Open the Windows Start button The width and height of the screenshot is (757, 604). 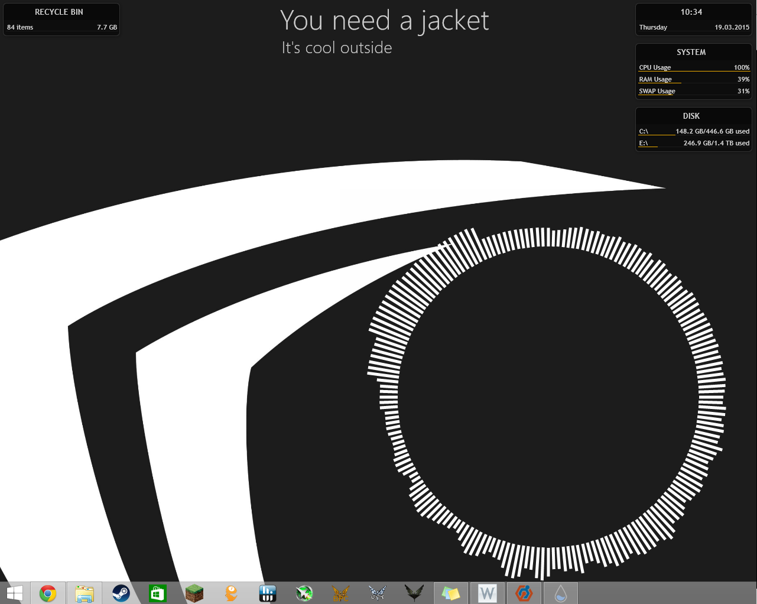pos(14,593)
